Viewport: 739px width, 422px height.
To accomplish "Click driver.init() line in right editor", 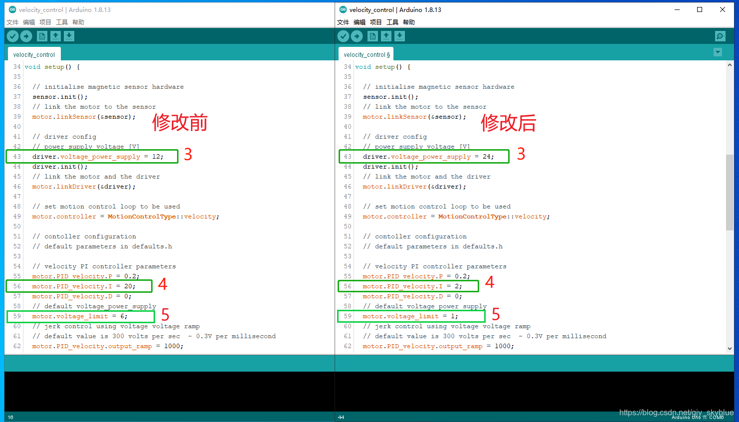I will coord(390,167).
